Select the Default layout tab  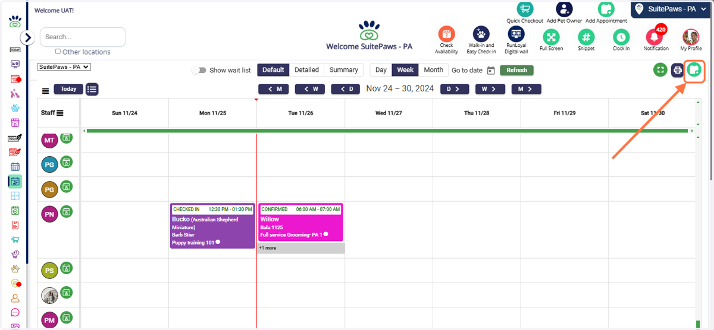273,70
